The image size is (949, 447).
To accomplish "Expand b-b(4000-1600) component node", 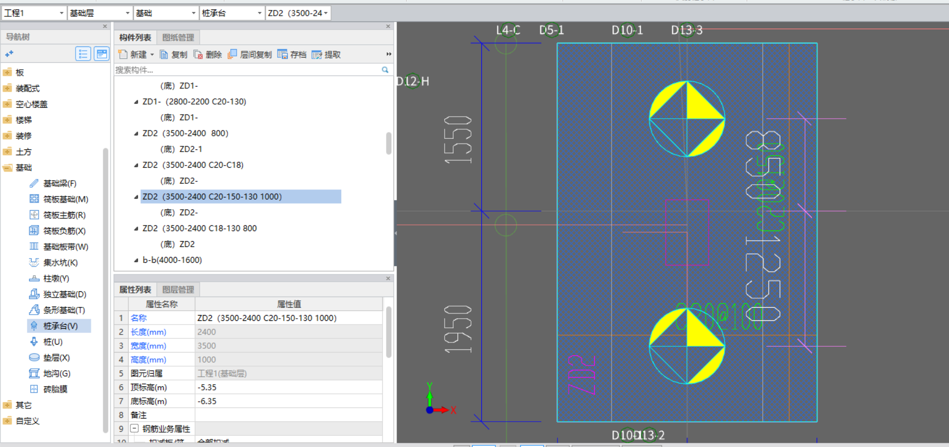I will (x=136, y=260).
